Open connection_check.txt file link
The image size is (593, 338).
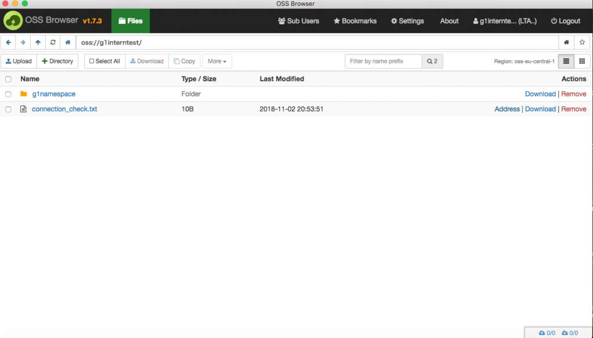point(64,109)
